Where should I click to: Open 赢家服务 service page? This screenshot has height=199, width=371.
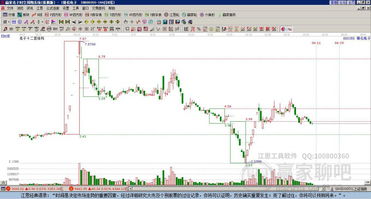pos(227,15)
